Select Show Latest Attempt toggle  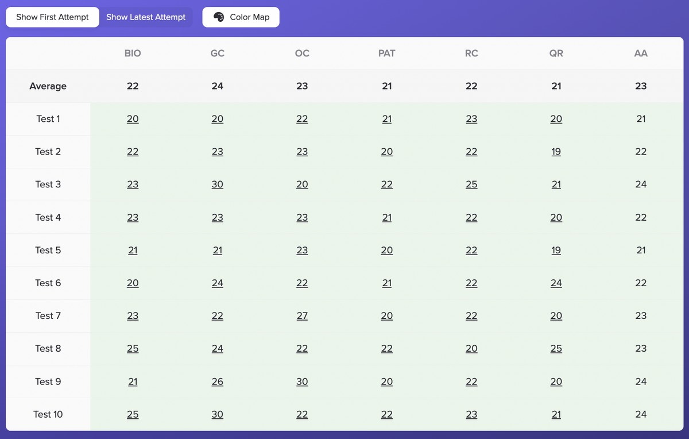coord(146,17)
